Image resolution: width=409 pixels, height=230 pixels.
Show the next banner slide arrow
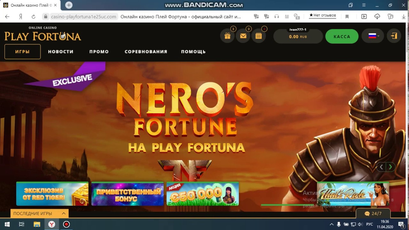point(390,167)
